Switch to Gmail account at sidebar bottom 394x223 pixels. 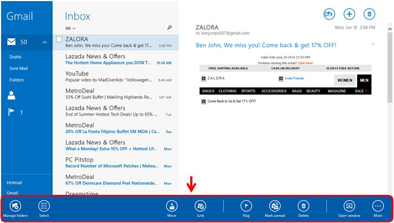coord(12,193)
